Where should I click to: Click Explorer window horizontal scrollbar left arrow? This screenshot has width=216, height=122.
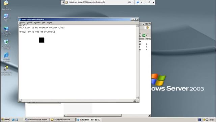point(65,115)
